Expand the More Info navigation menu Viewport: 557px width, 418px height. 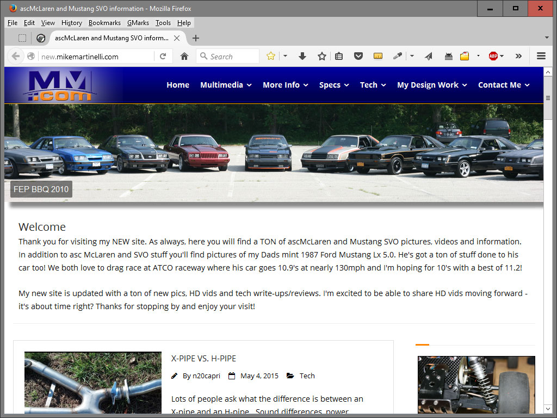pyautogui.click(x=286, y=85)
